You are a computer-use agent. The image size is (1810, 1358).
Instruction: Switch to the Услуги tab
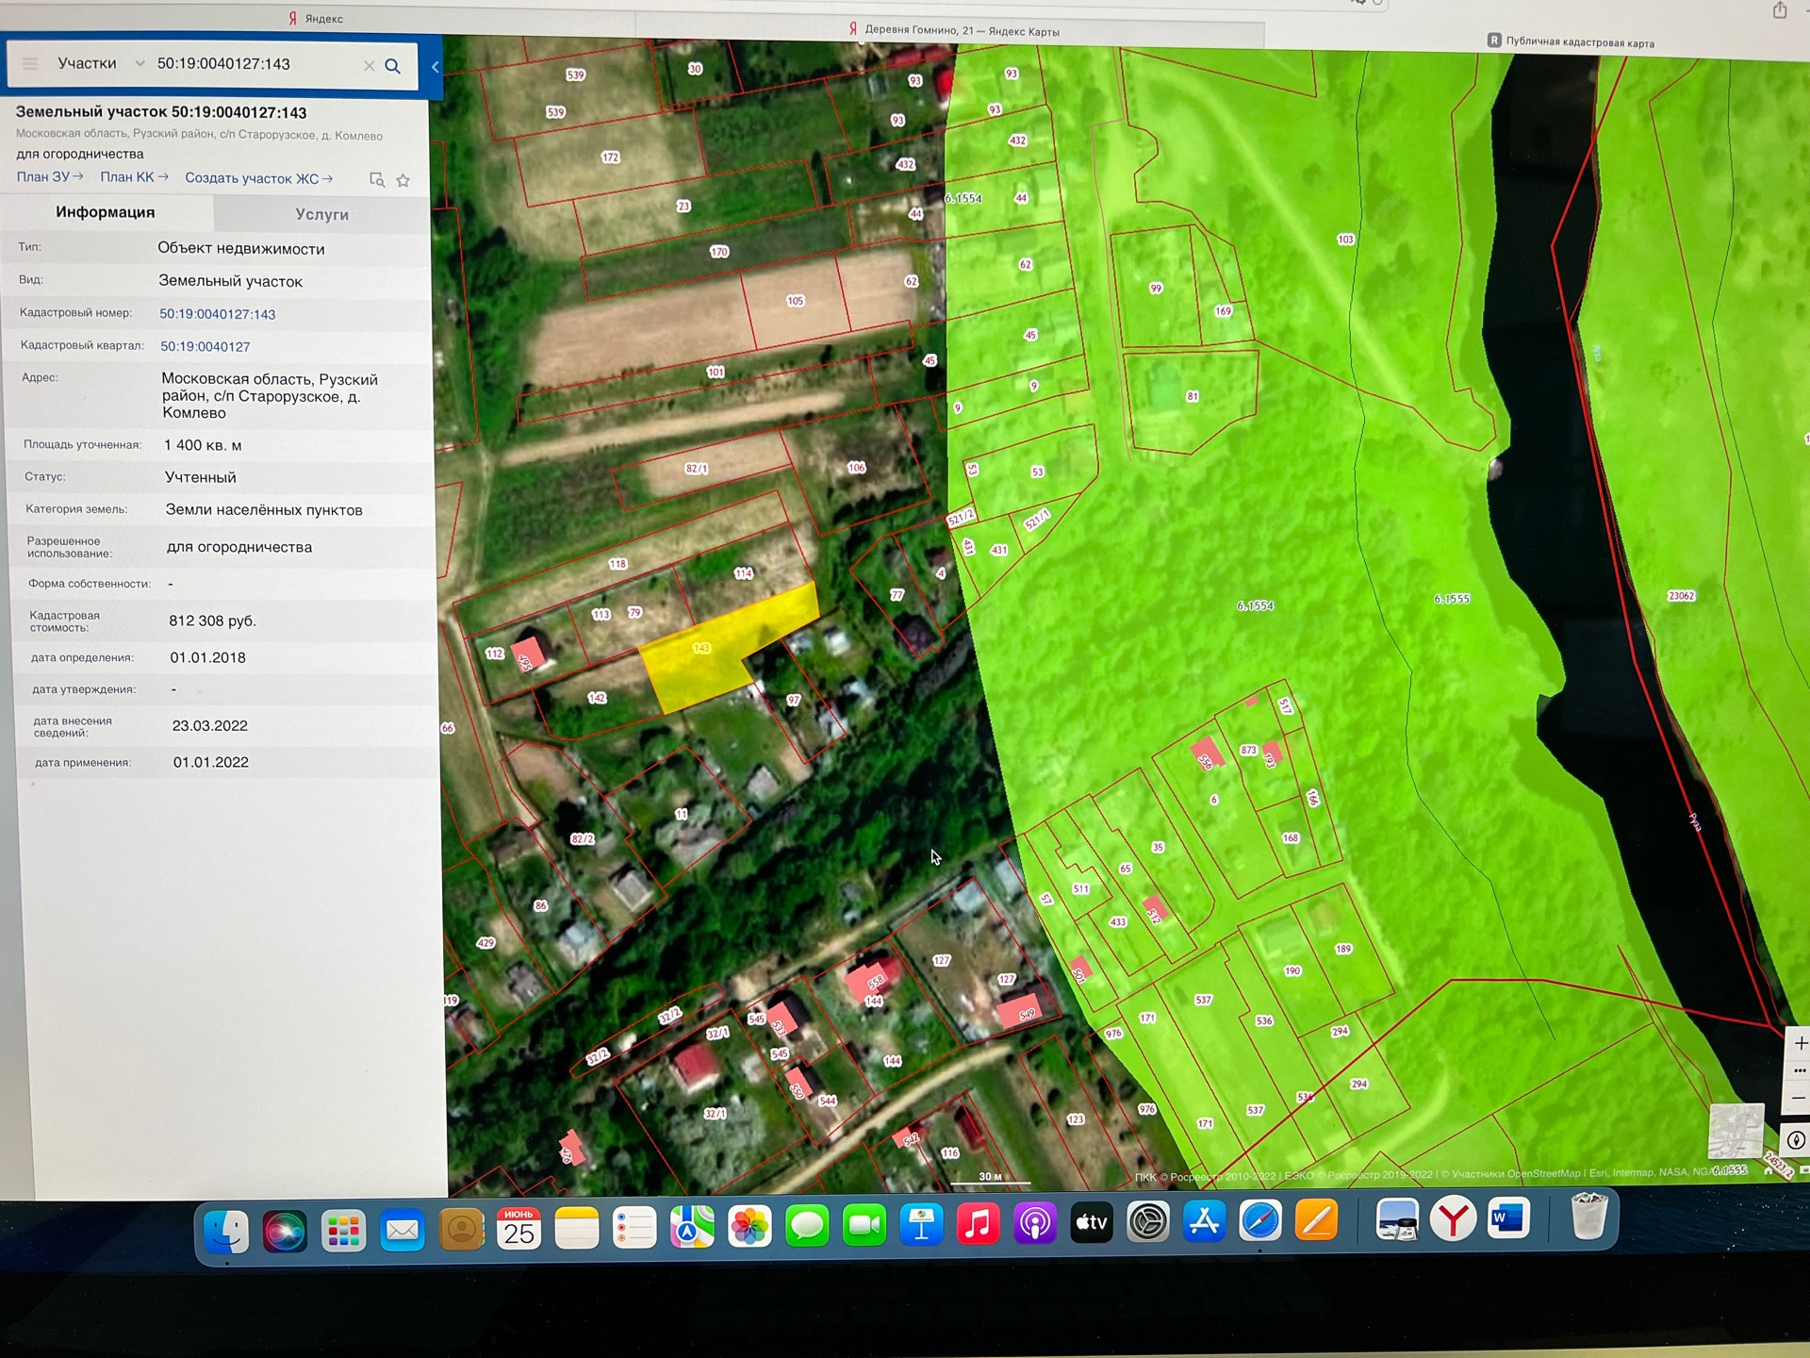[321, 214]
